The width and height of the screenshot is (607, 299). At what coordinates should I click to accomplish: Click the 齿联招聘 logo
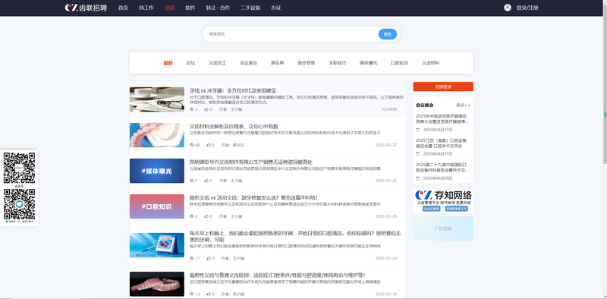(x=86, y=8)
